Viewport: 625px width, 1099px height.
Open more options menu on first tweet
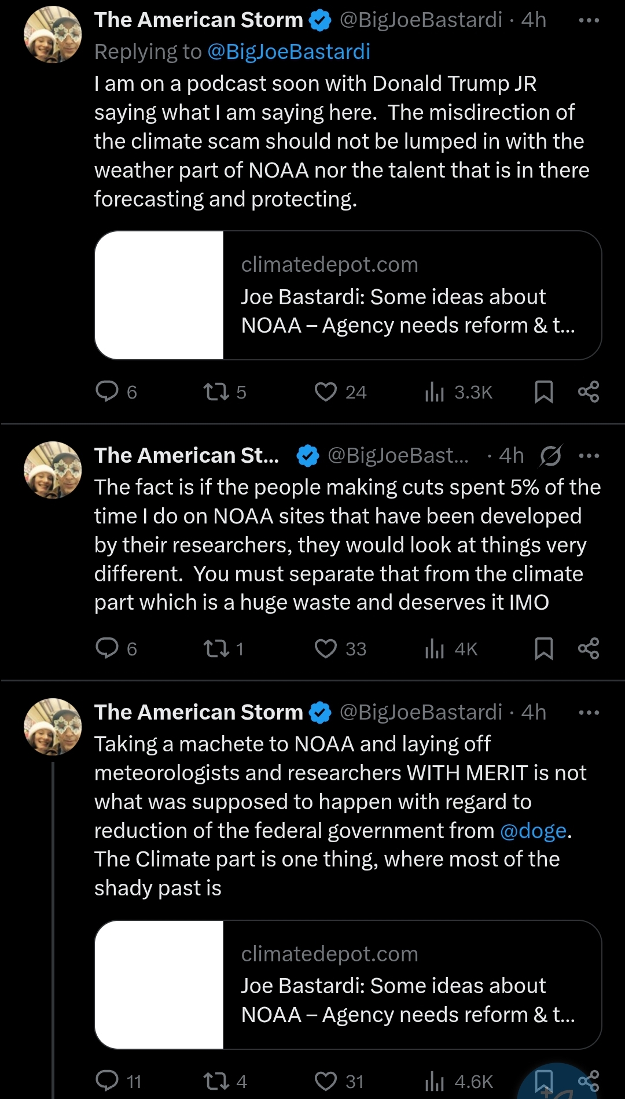click(589, 20)
